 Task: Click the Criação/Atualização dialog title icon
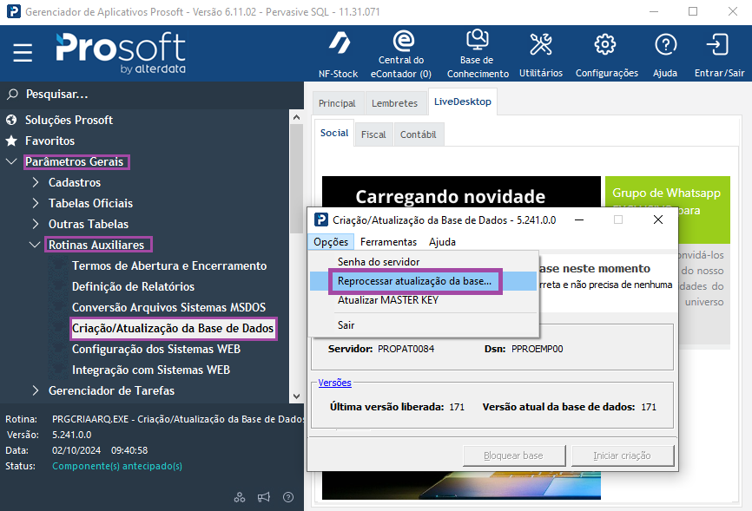[320, 219]
